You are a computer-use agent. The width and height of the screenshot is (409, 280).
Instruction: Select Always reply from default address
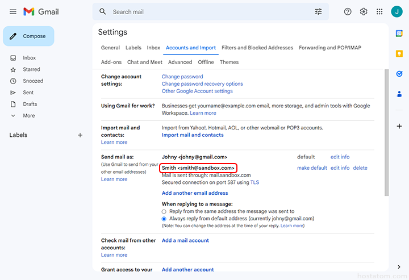tap(164, 219)
